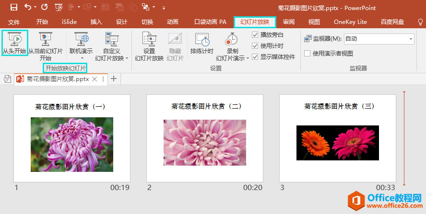This screenshot has width=426, height=214.
Task: Select the 幻灯片放映 tab
Action: click(x=255, y=22)
